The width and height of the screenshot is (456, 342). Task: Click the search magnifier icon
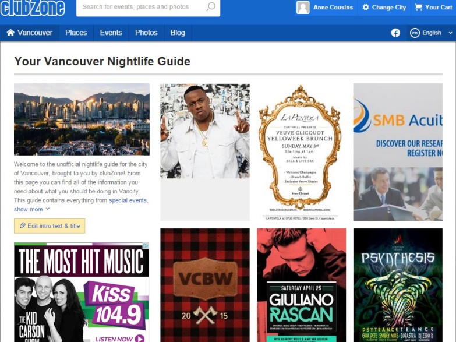(x=211, y=6)
